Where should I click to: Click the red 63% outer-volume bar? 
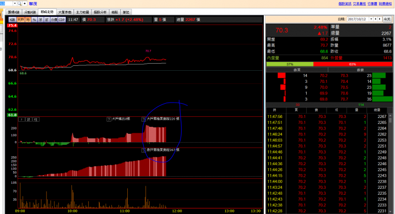(353, 64)
